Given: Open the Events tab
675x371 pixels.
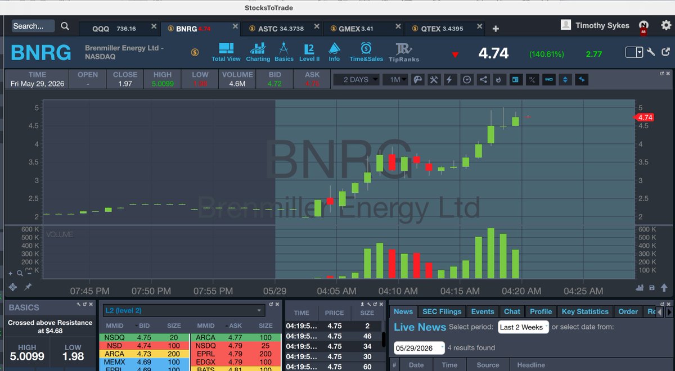Looking at the screenshot, I should (x=483, y=311).
